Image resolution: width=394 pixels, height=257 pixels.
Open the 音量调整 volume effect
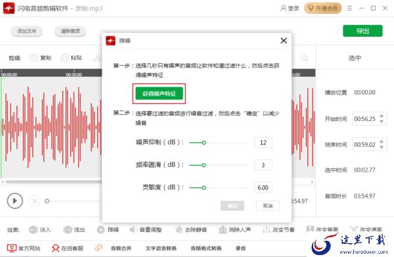[x=146, y=229]
